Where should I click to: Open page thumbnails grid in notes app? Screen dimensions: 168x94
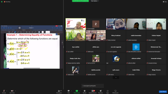click(x=4, y=28)
